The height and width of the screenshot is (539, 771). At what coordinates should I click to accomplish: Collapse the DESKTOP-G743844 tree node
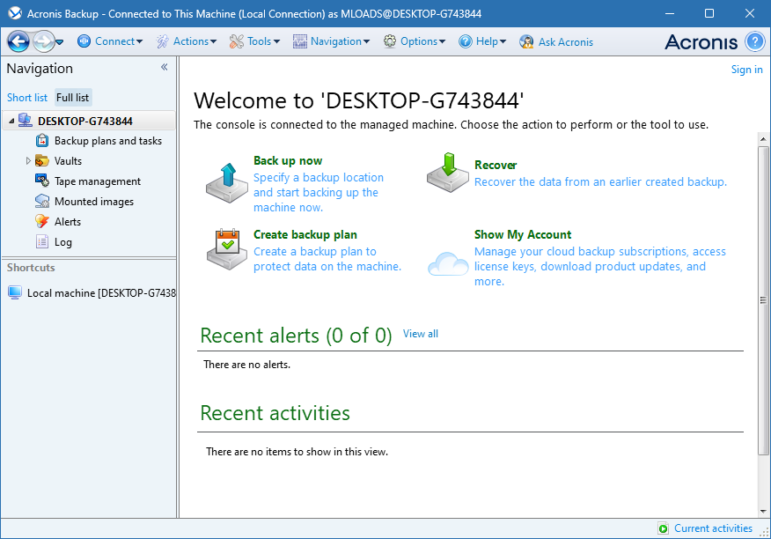click(x=11, y=121)
